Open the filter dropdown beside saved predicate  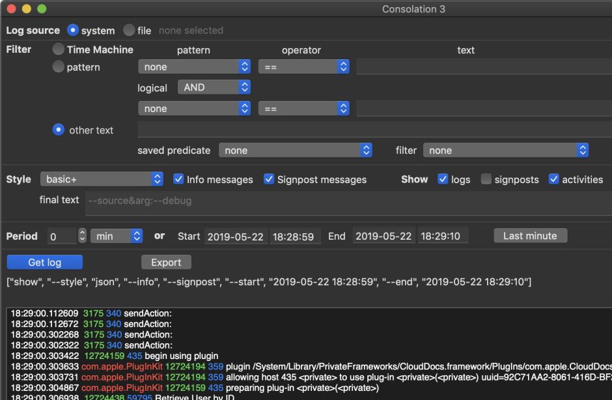pos(506,150)
